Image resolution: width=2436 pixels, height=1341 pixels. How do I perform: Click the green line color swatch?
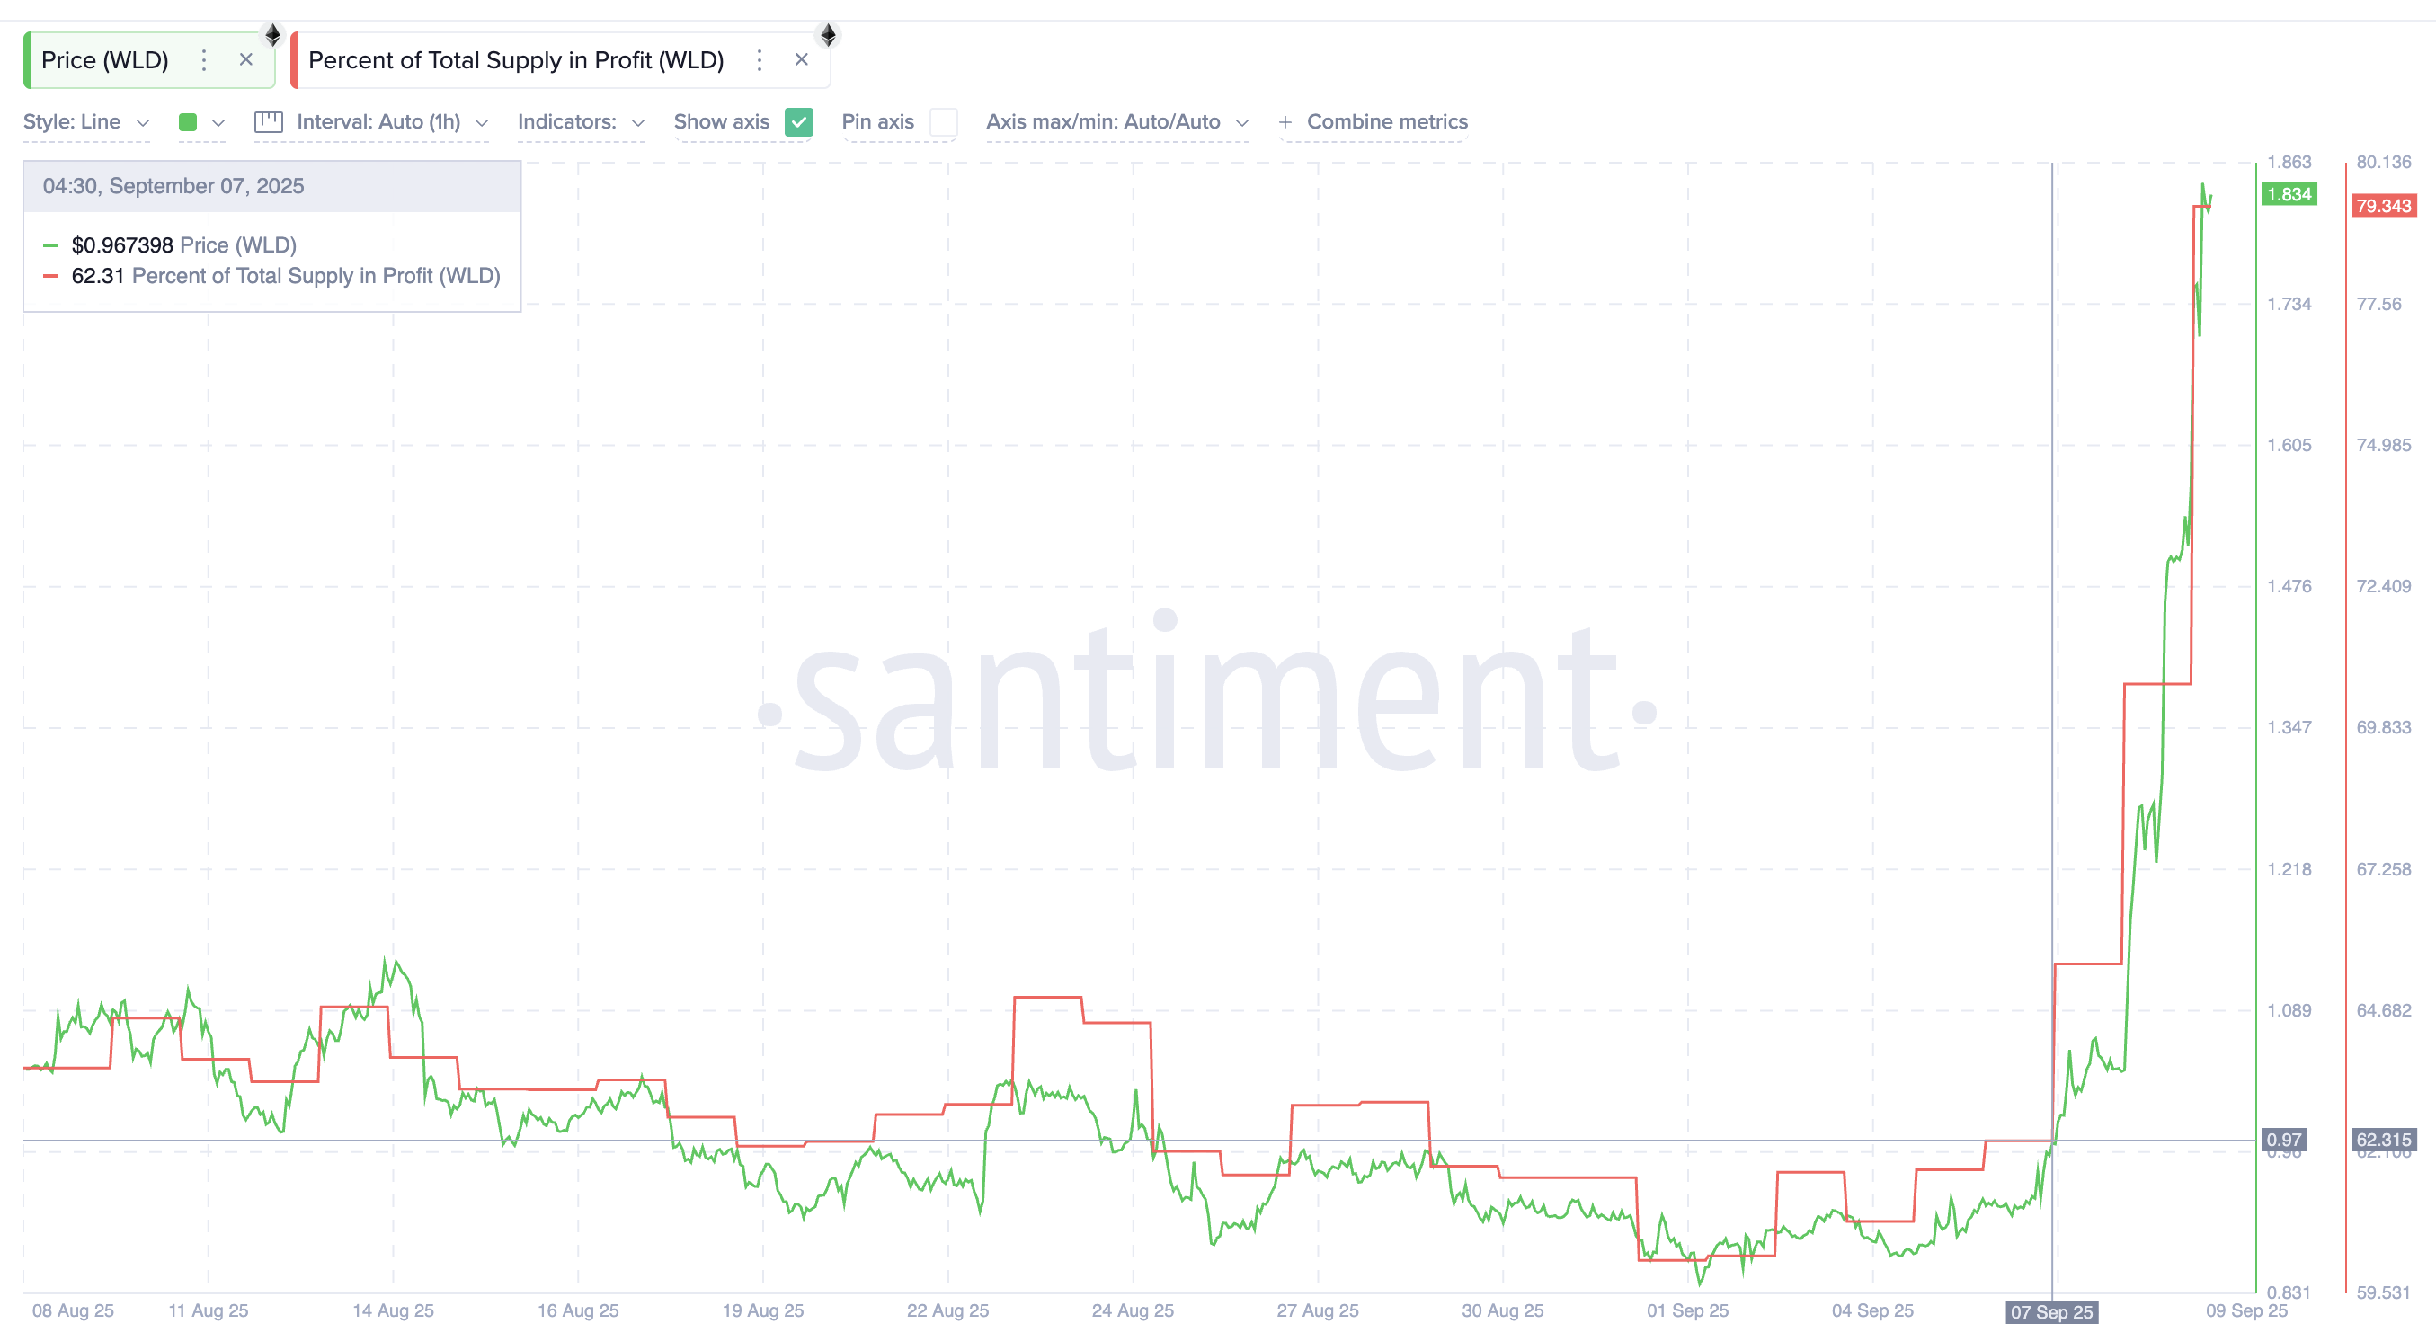click(x=187, y=122)
